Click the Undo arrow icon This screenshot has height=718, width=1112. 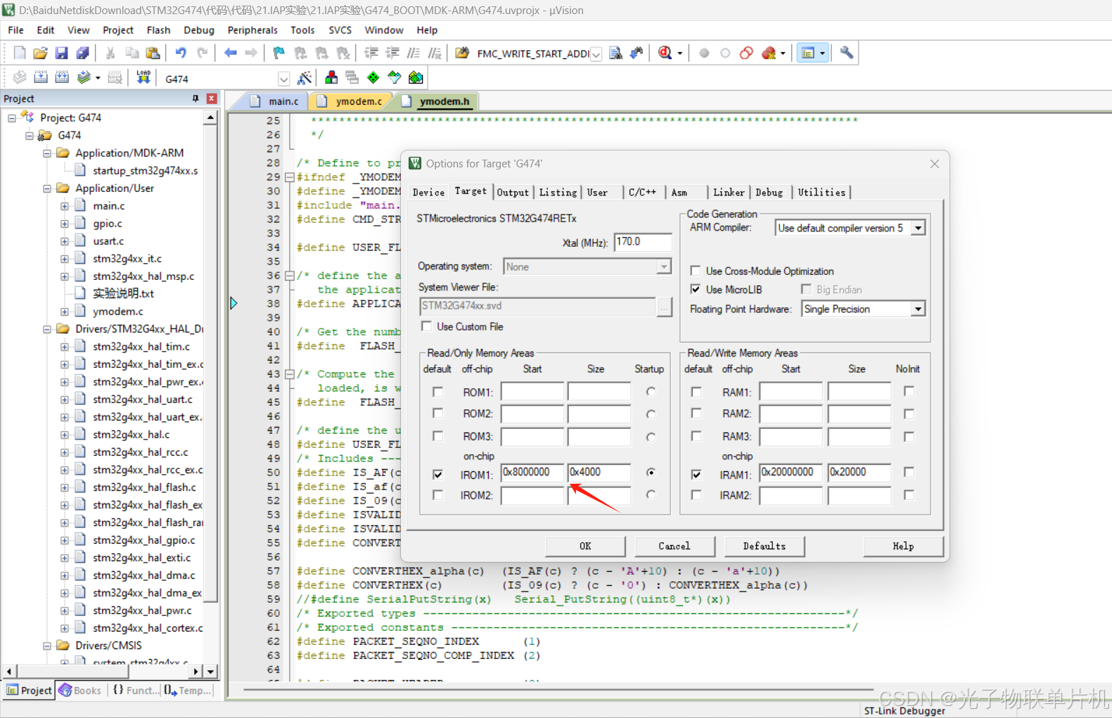tap(181, 53)
